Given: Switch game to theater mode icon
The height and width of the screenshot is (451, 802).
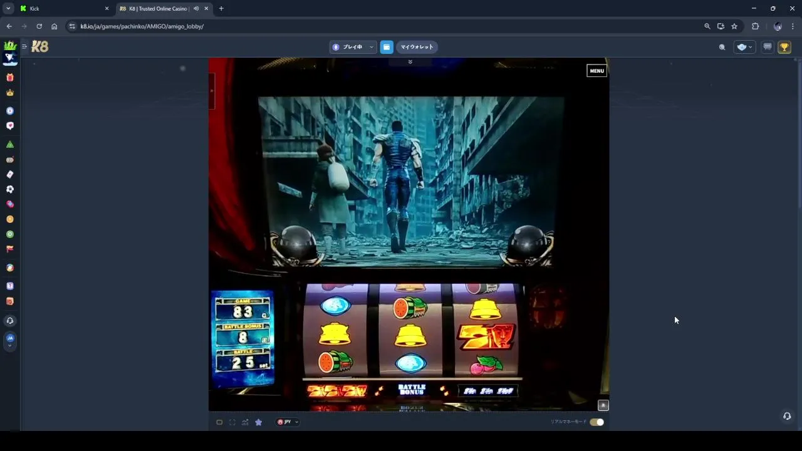Looking at the screenshot, I should pyautogui.click(x=219, y=422).
